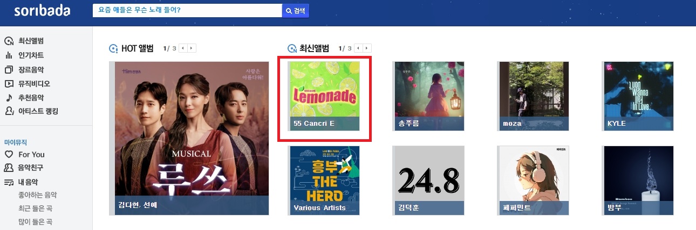
Task: Show previous 최신앨범 page
Action: (358, 48)
